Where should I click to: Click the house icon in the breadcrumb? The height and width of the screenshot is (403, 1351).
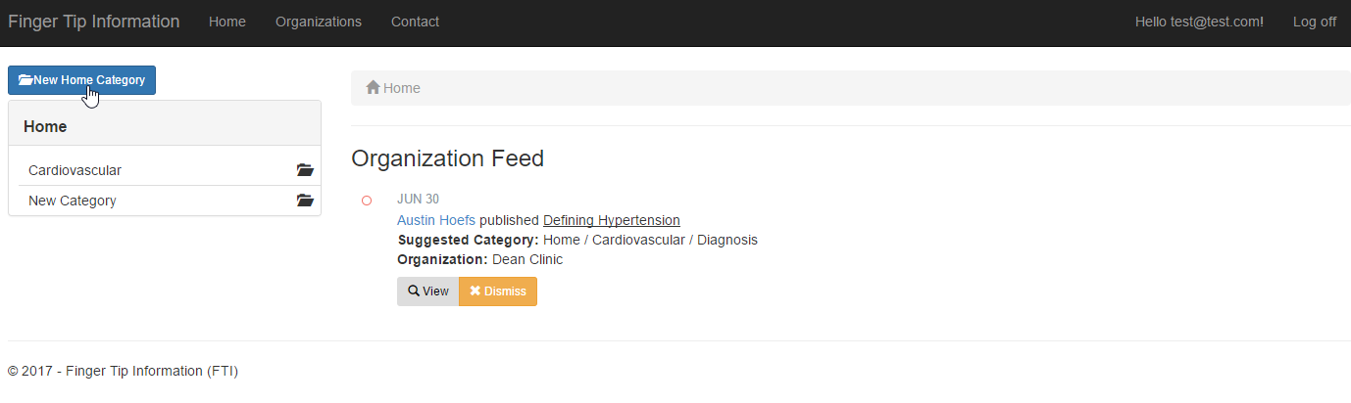click(x=373, y=88)
